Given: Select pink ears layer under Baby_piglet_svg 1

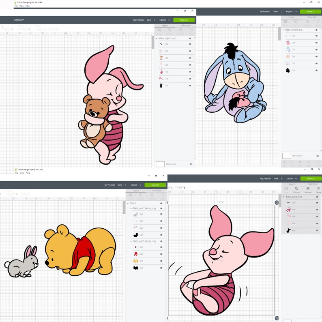Looking at the screenshot, I should tap(161, 79).
